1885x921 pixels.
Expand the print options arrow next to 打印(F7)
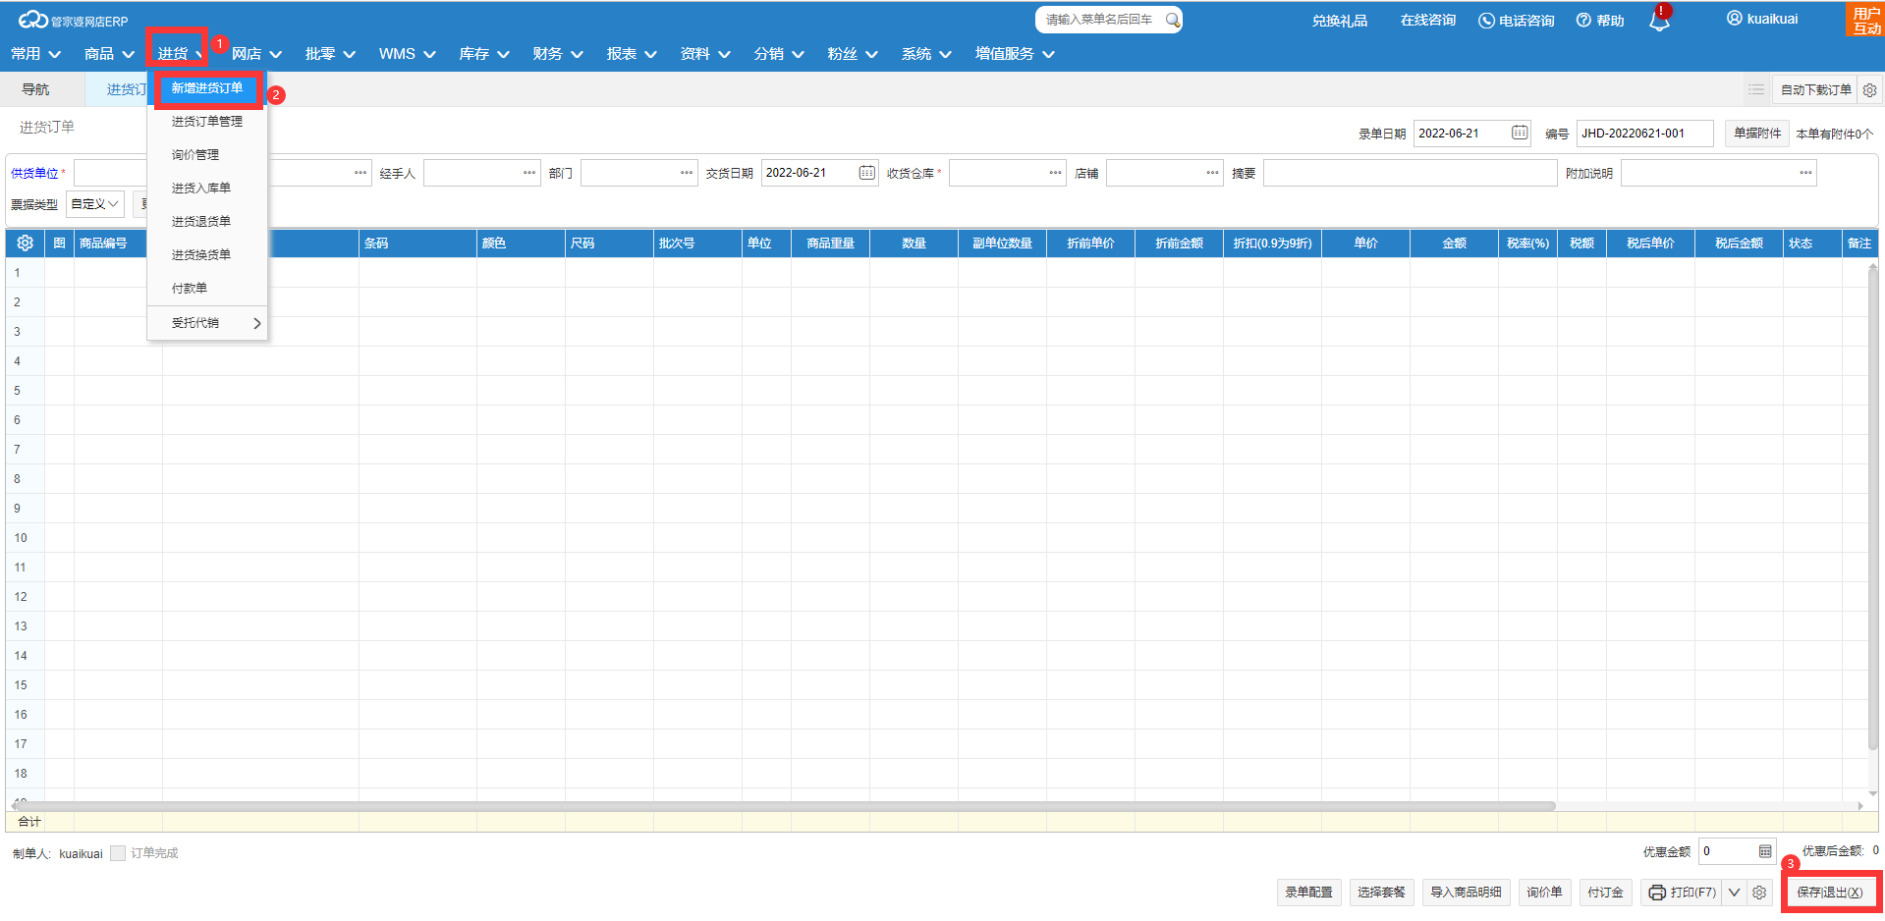[x=1735, y=893]
